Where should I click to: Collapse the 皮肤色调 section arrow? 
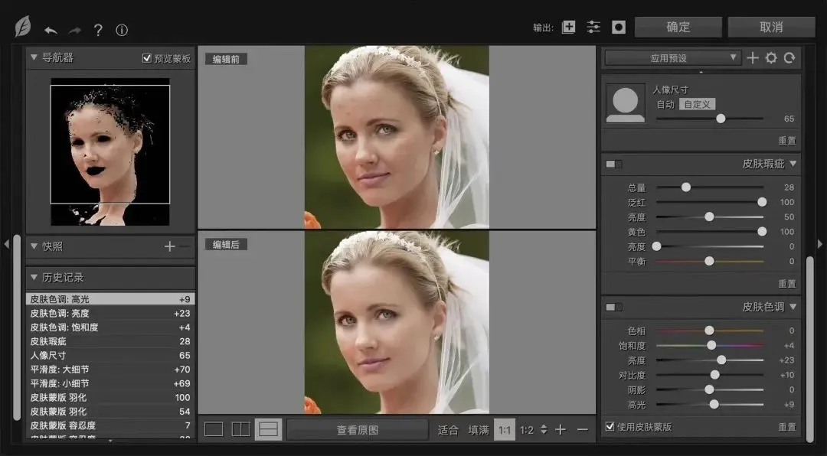pos(793,307)
